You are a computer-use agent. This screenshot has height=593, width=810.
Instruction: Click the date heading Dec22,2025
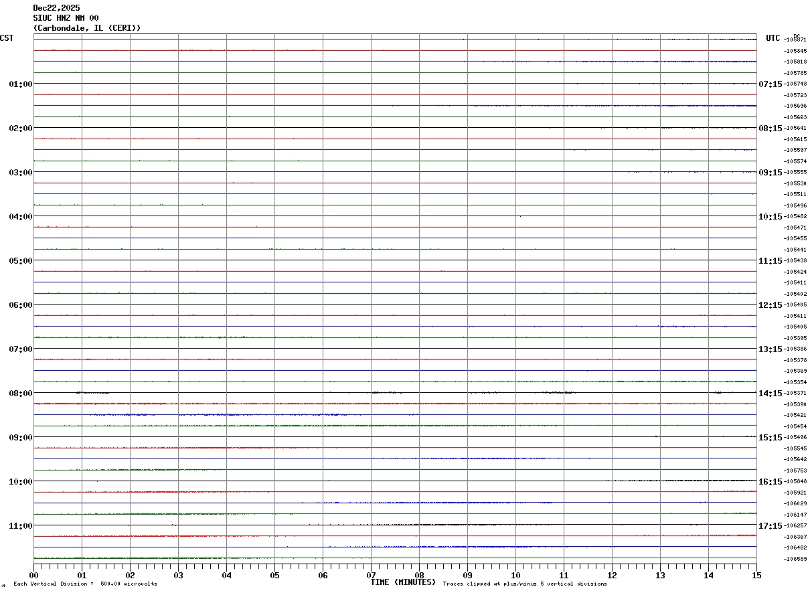[56, 8]
